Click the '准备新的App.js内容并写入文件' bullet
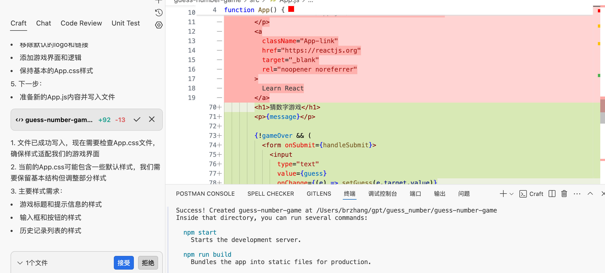The height and width of the screenshot is (273, 605). point(67,97)
